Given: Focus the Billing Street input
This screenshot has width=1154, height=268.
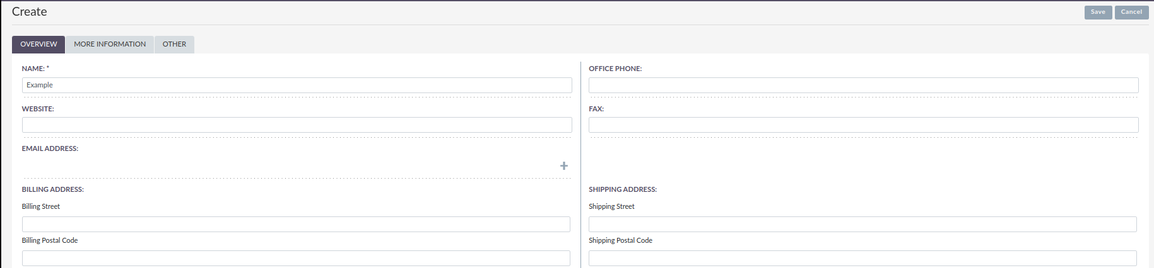Looking at the screenshot, I should 296,224.
